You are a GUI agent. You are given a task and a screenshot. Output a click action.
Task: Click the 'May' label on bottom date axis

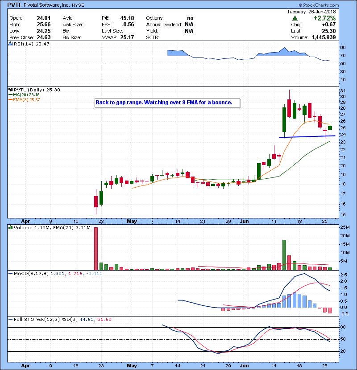pyautogui.click(x=132, y=366)
